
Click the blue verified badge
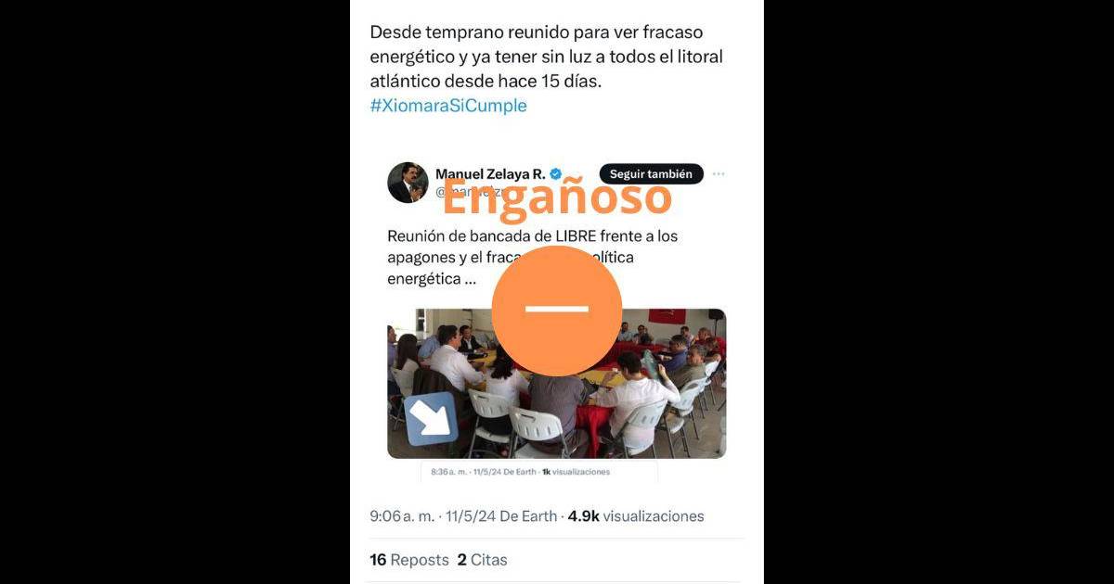556,173
